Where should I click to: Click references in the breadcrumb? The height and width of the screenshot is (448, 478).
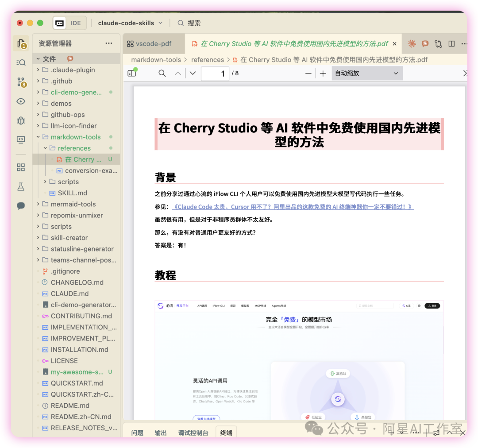point(208,60)
